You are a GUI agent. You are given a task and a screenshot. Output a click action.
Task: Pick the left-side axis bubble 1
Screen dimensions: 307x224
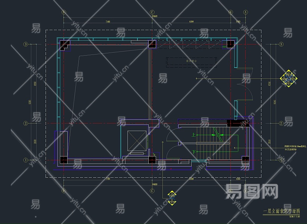click(x=26, y=160)
